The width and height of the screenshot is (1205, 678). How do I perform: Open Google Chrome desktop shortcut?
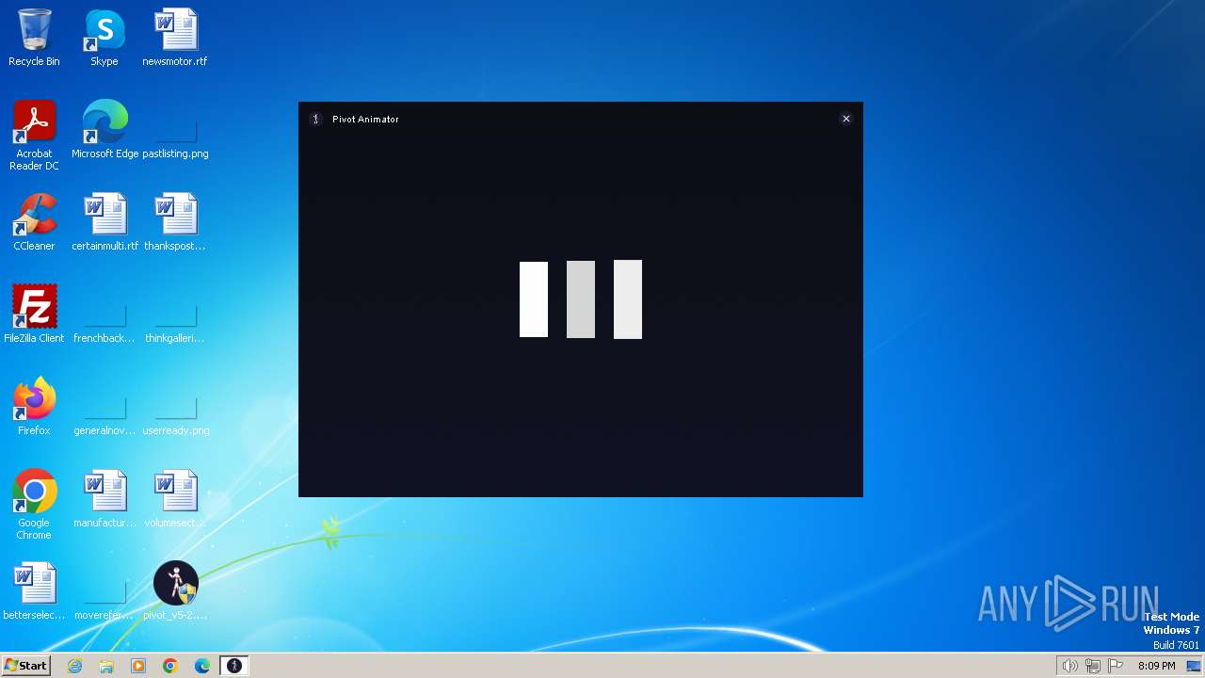(34, 505)
